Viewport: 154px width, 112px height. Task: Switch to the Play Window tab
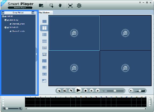point(44,13)
